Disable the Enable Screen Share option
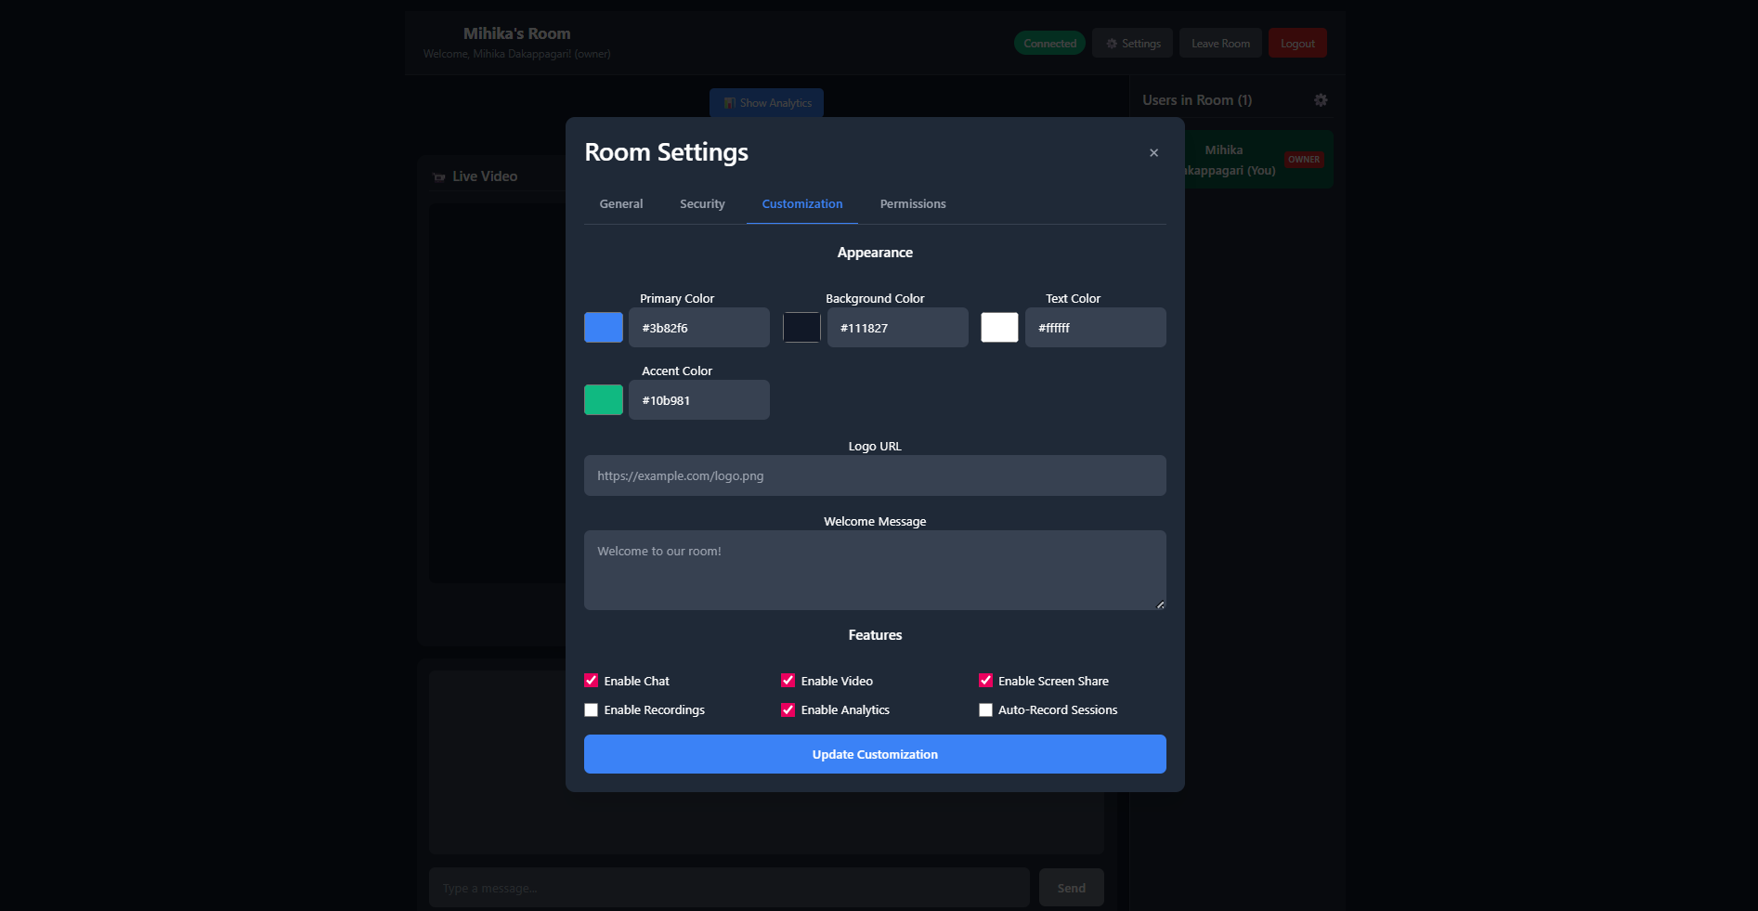This screenshot has width=1758, height=911. tap(985, 681)
